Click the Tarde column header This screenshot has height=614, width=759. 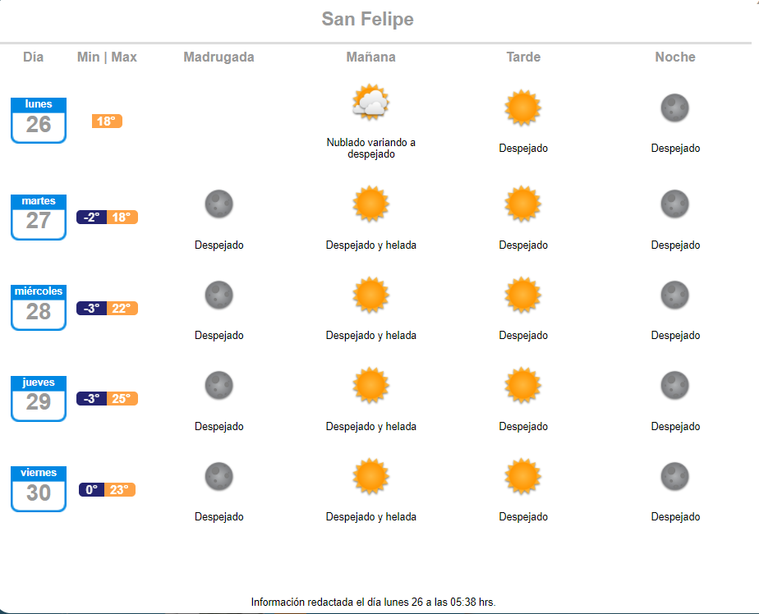click(x=523, y=57)
